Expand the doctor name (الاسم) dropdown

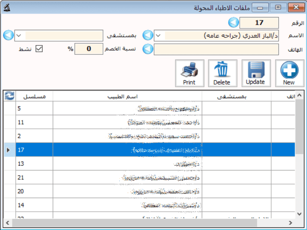[158, 36]
